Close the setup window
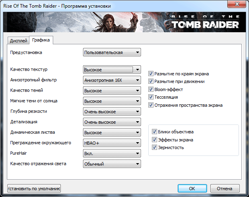This screenshot has width=249, height=197. tap(237, 4)
